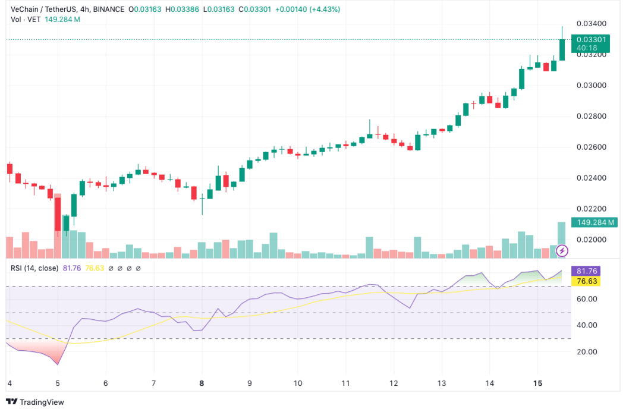Click the bold date label 8 on time axis
The image size is (626, 412).
point(201,384)
